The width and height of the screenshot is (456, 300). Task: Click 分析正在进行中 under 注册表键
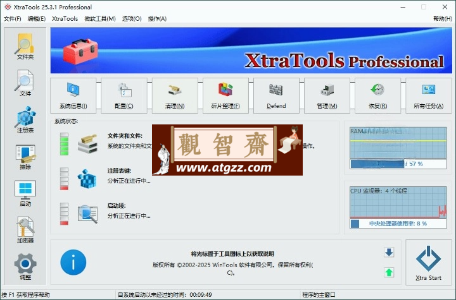click(129, 181)
